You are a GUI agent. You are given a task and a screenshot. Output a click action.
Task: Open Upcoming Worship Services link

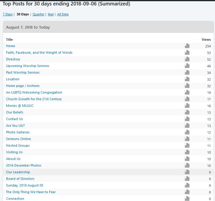tap(27, 66)
